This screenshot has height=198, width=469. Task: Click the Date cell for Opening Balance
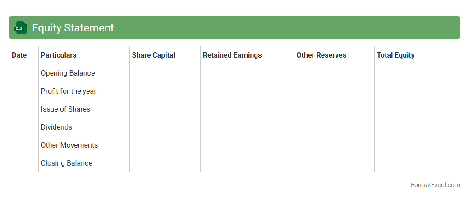[24, 73]
